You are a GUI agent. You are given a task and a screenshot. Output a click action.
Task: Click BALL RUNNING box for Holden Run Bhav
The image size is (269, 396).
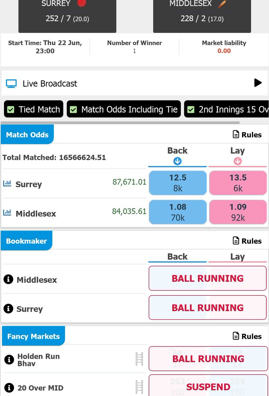click(x=208, y=359)
